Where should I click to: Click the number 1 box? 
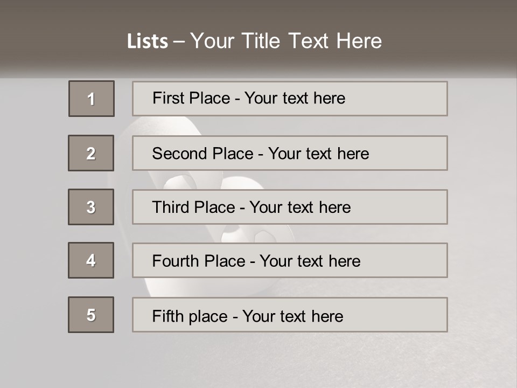tap(92, 99)
